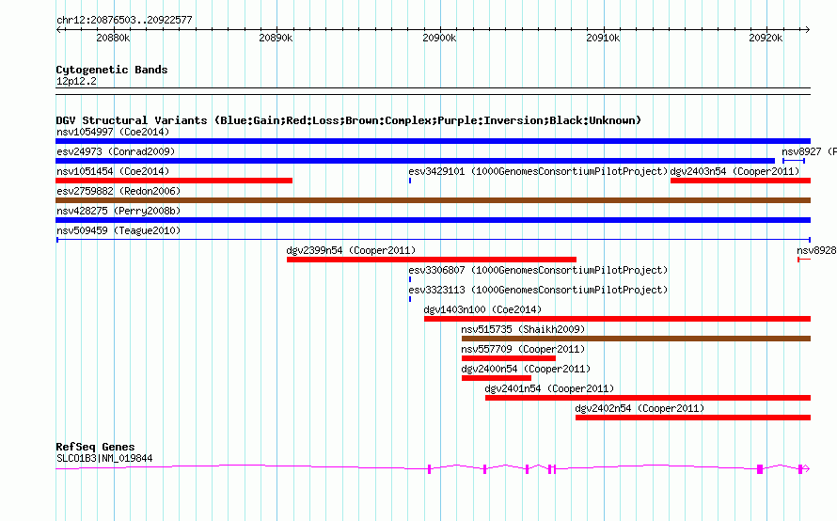Click the nsv1051454 (Coe2014) red loss bar

[174, 181]
